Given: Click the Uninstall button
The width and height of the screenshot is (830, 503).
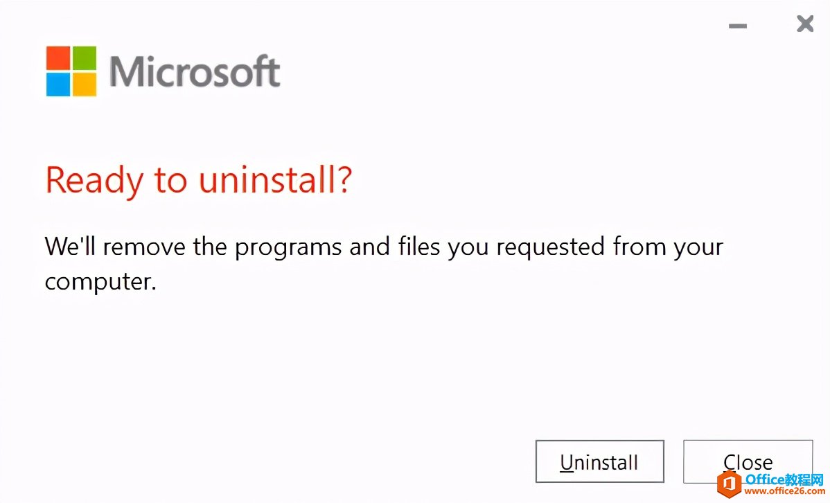Looking at the screenshot, I should tap(599, 461).
